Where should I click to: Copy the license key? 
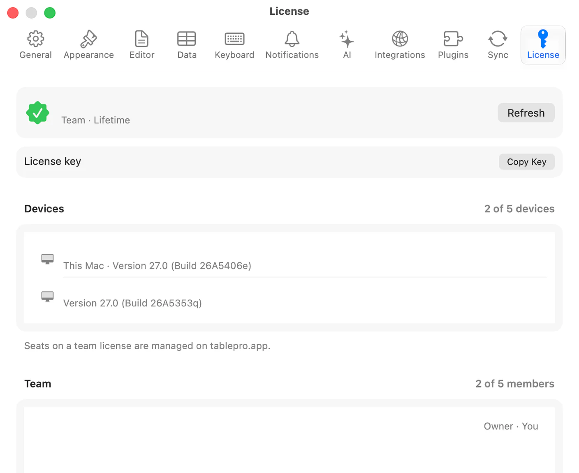pos(526,162)
